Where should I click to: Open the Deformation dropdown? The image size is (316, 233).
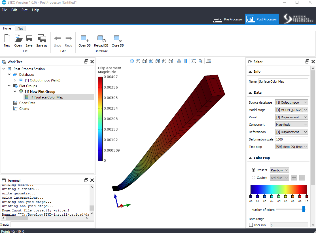coord(291,132)
